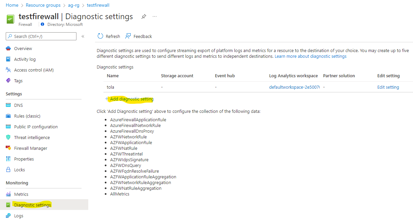This screenshot has width=413, height=221.
Task: Click the Rules (classic) icon
Action: coord(8,116)
